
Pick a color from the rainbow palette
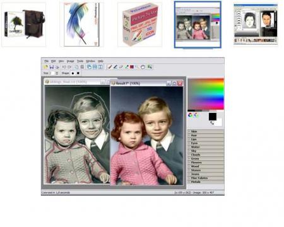206,94
